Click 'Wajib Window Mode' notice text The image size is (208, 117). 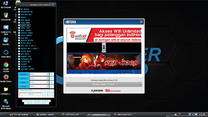(x=36, y=103)
